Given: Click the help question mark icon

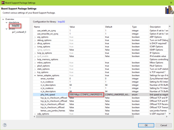Looking at the screenshot, I should pyautogui.click(x=5, y=125).
